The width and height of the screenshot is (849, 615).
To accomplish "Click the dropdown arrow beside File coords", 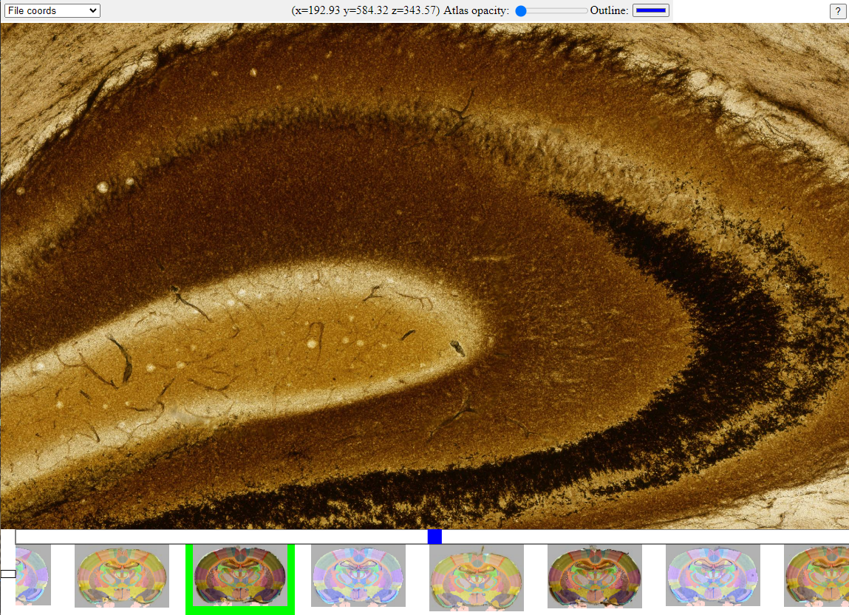I will click(x=92, y=11).
